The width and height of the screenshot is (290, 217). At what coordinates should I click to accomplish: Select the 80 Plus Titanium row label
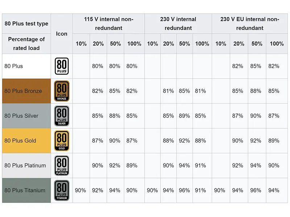coord(25,190)
